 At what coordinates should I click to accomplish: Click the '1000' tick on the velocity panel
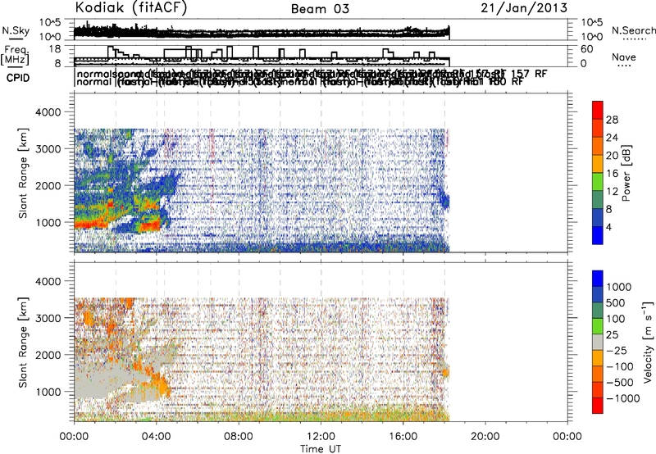tap(48, 392)
